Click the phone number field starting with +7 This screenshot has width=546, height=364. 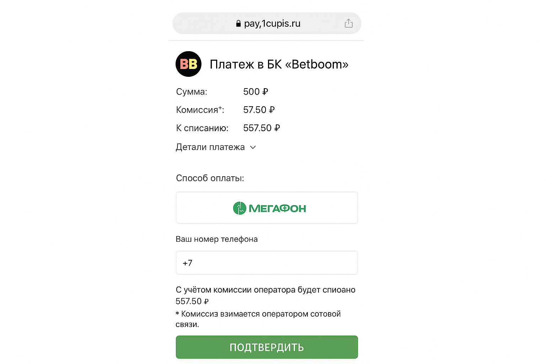267,263
